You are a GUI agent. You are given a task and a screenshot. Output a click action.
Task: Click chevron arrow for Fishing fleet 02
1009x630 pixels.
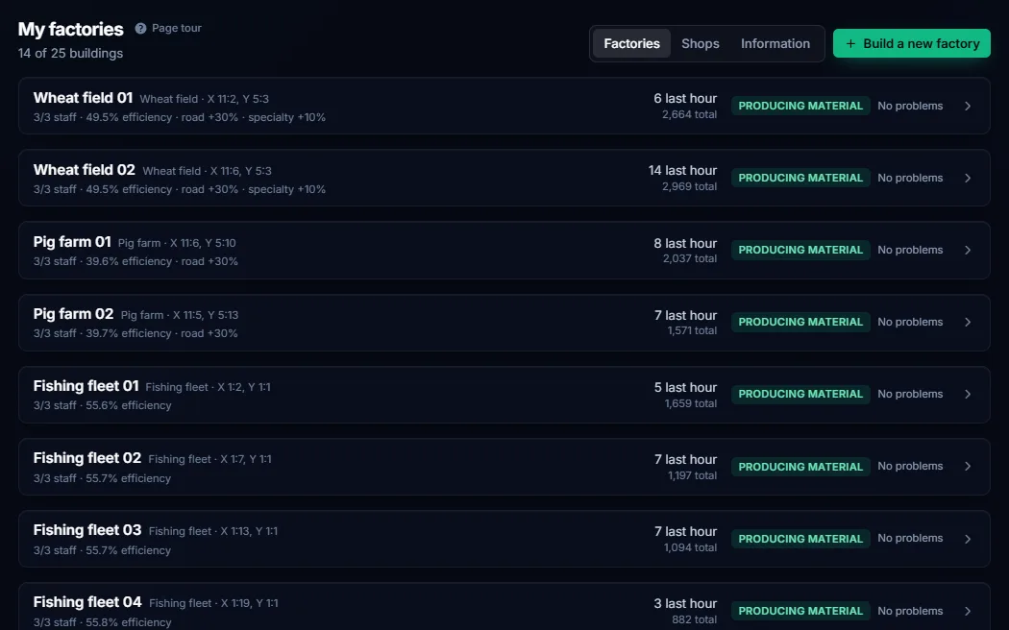coord(968,467)
